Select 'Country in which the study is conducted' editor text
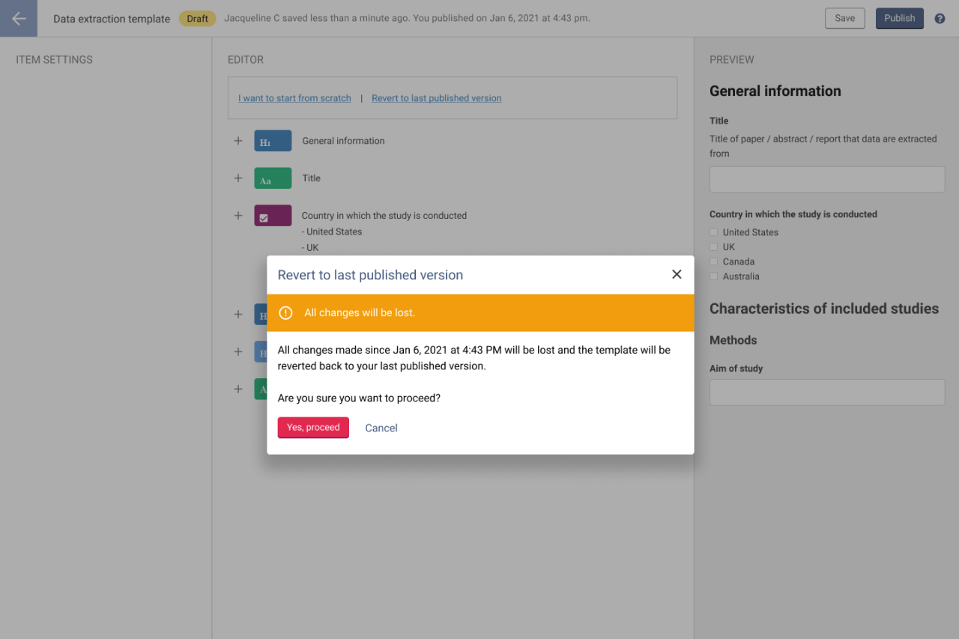 [384, 216]
